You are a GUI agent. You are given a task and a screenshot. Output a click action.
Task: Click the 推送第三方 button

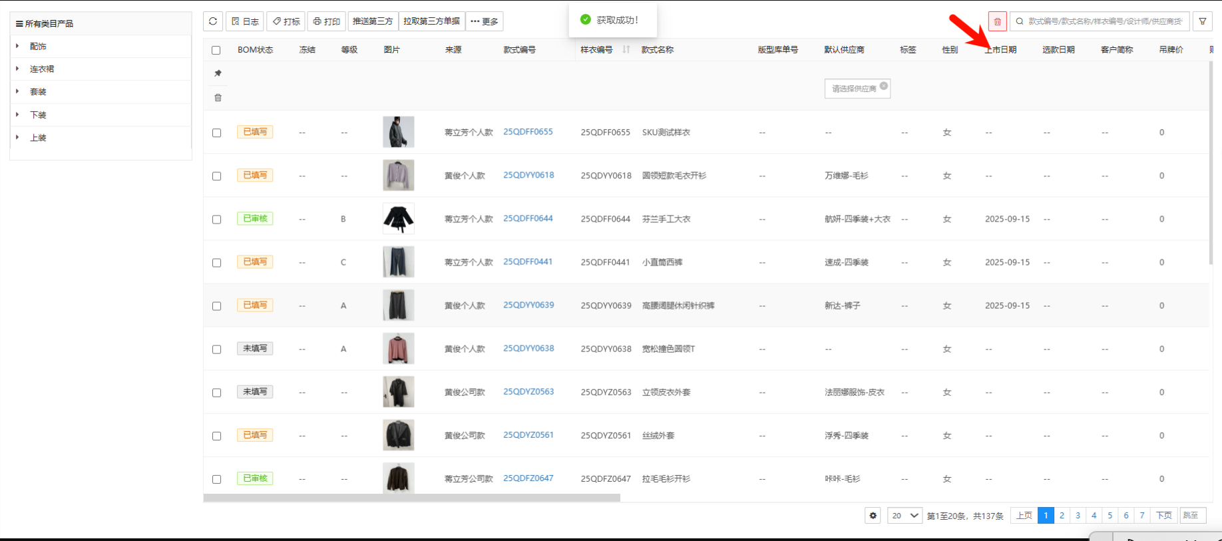[373, 21]
